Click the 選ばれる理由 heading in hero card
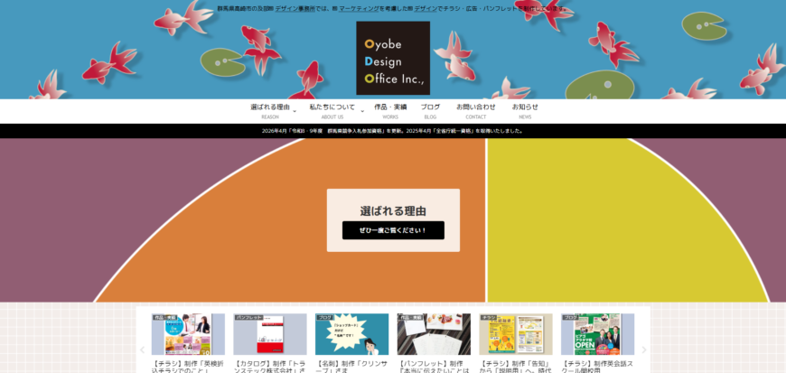 point(393,211)
